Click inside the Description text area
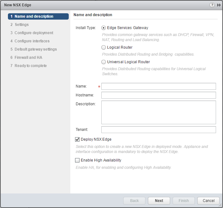 tap(158, 112)
